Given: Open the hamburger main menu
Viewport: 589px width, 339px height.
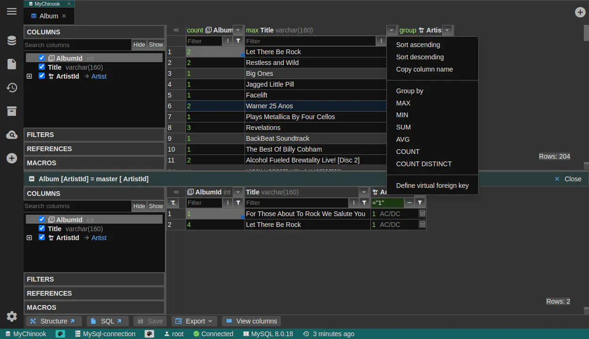Looking at the screenshot, I should coord(12,11).
